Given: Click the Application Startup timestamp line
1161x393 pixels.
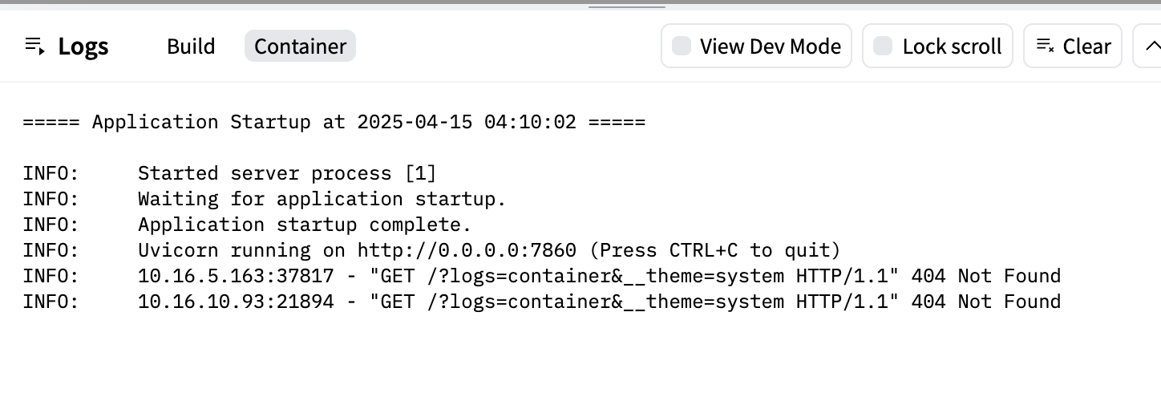Looking at the screenshot, I should pyautogui.click(x=334, y=123).
